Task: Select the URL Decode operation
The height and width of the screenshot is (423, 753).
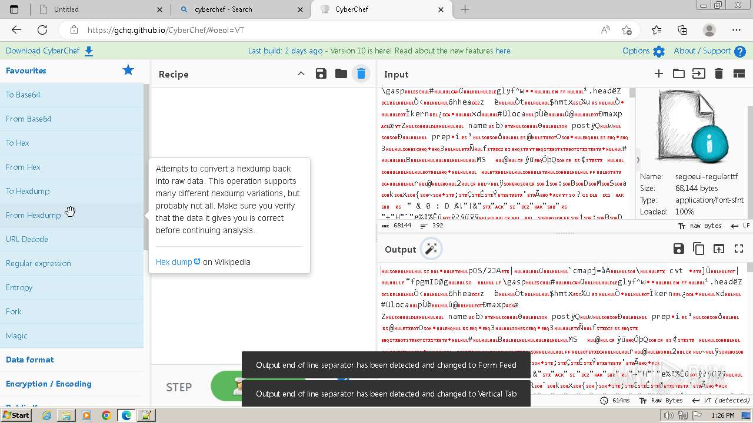Action: coord(72,239)
